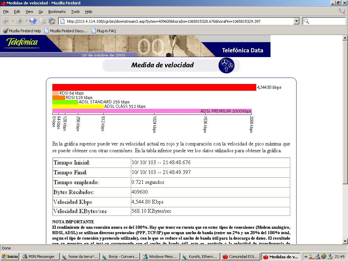Click the Telefónica logo in banner
This screenshot has height=261, width=348.
[x=22, y=42]
